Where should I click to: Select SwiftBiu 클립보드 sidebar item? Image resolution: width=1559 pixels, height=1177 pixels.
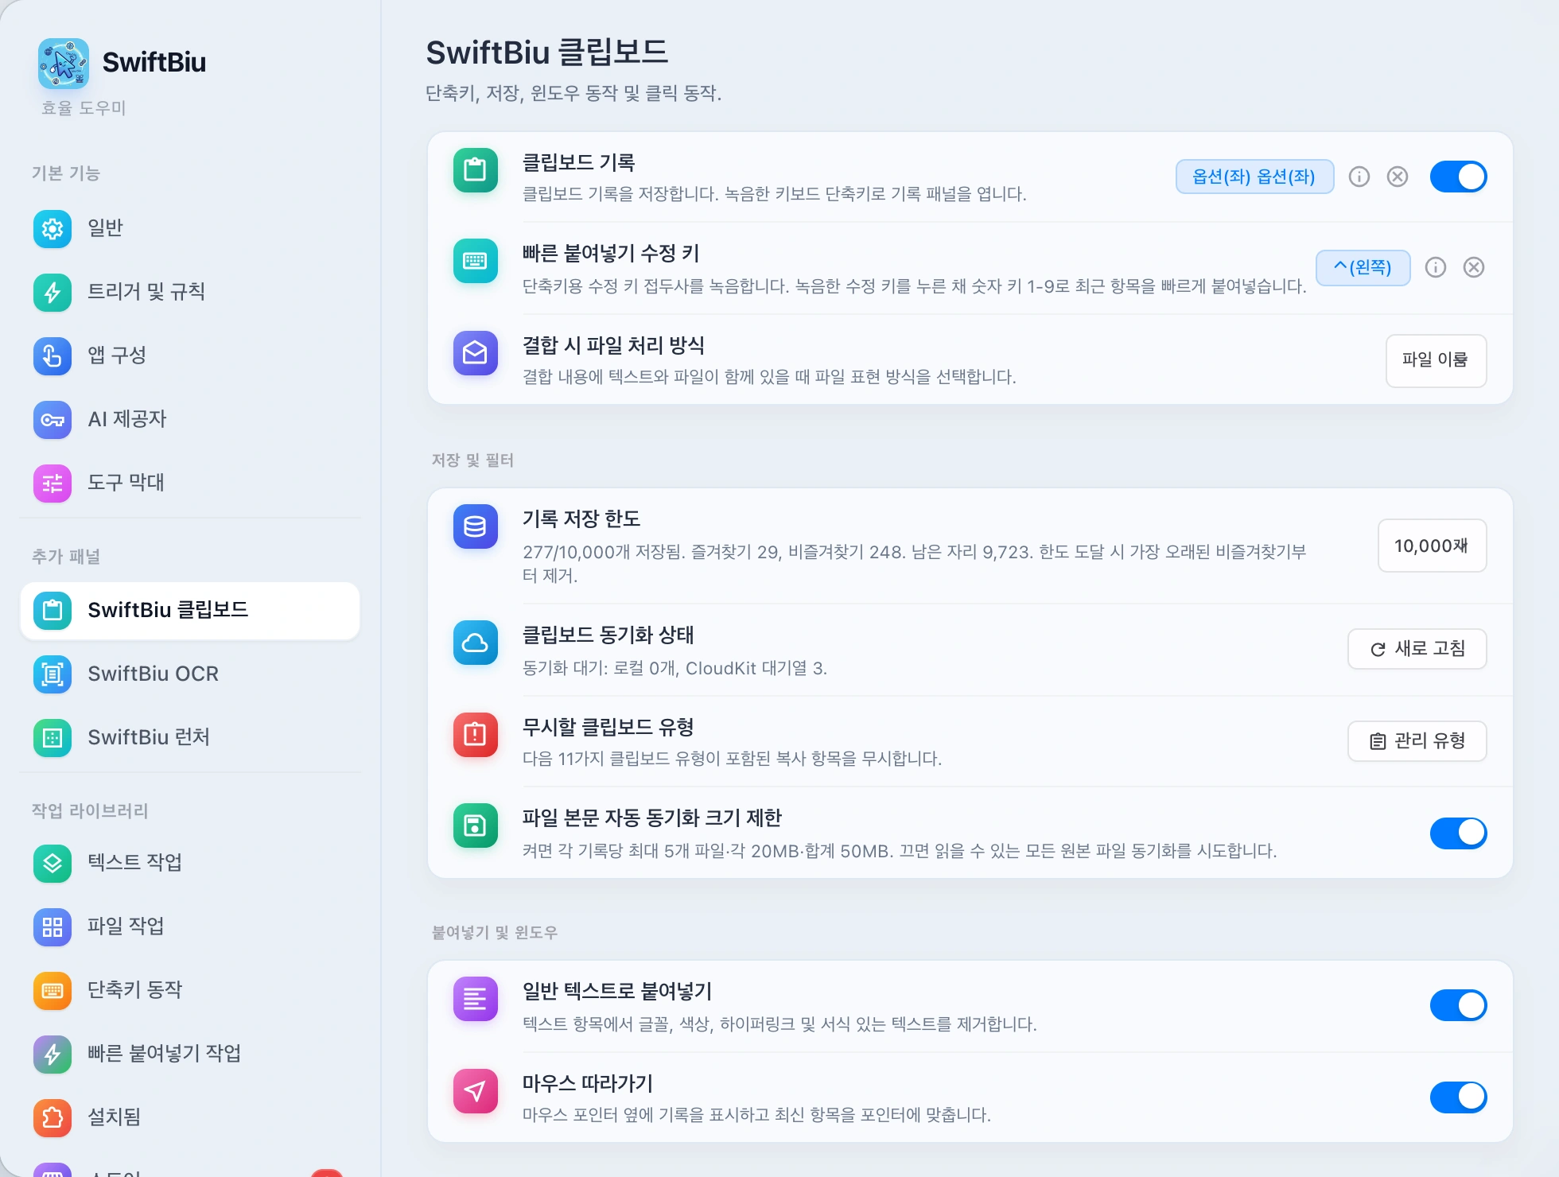(189, 611)
